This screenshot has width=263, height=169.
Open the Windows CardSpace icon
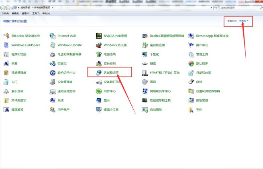(6, 45)
